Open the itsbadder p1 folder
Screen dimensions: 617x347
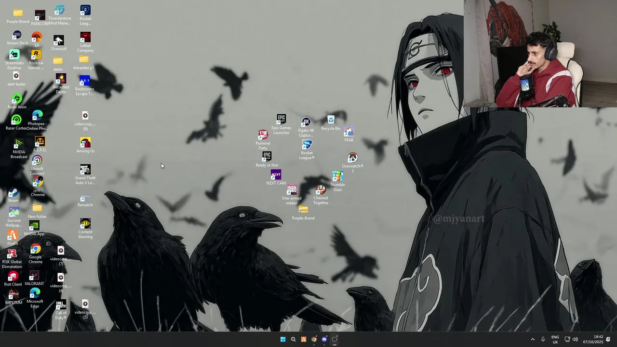click(83, 63)
